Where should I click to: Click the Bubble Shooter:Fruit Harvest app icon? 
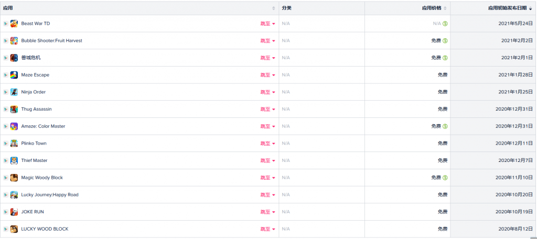14,41
